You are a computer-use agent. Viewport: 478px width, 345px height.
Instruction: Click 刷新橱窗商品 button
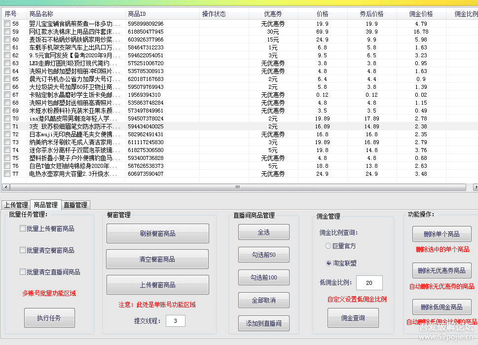[157, 233]
